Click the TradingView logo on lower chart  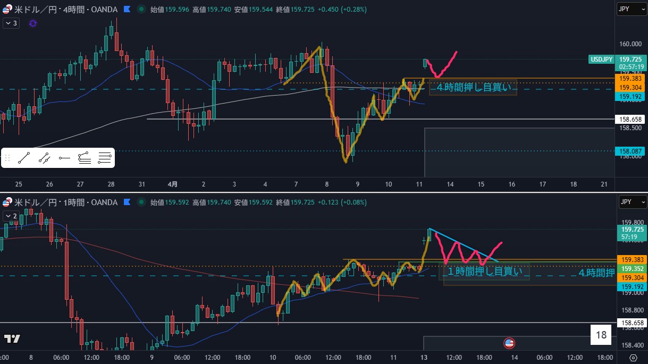click(x=12, y=338)
